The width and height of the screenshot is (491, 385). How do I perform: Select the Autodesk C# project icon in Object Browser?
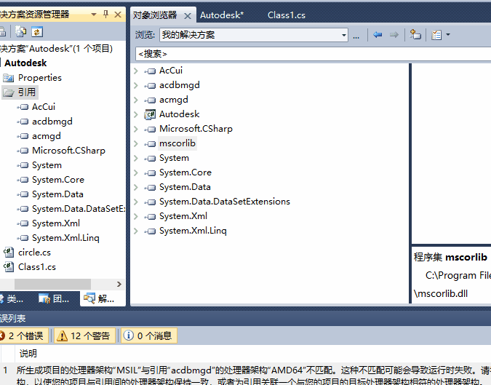point(150,114)
